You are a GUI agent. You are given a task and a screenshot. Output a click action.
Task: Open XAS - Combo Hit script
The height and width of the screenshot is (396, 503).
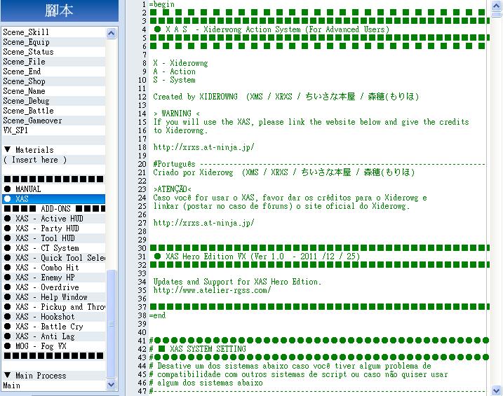[53, 268]
